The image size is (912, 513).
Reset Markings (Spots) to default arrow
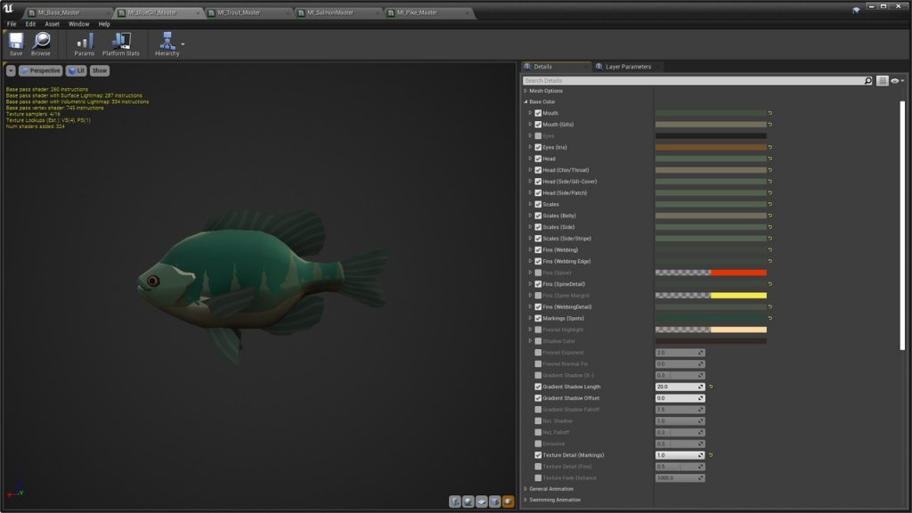pyautogui.click(x=770, y=318)
